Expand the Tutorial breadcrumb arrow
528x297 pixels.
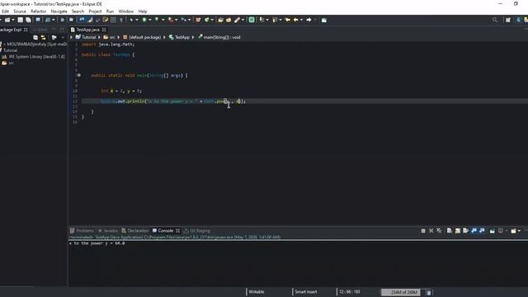pyautogui.click(x=99, y=37)
